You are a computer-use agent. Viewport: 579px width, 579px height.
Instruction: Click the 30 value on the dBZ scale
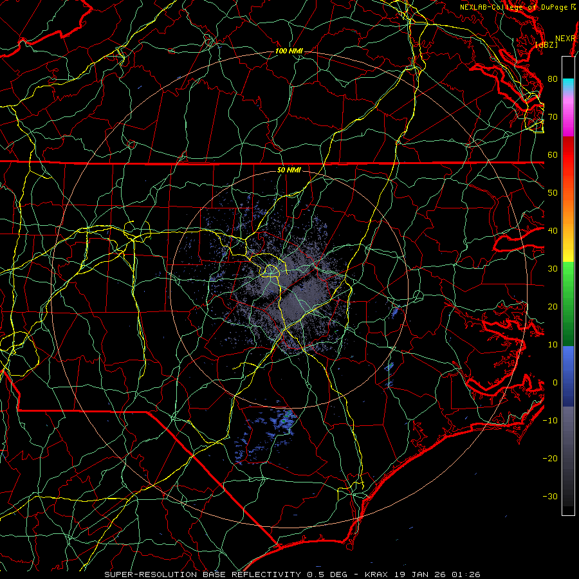click(553, 269)
